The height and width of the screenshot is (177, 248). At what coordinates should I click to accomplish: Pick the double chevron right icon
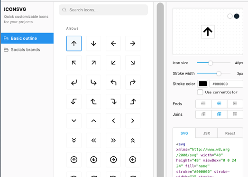pyautogui.click(x=113, y=140)
